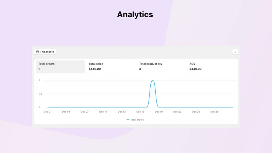272x153 pixels.
Task: Click the Dec 04 axis label
Action: point(66,112)
